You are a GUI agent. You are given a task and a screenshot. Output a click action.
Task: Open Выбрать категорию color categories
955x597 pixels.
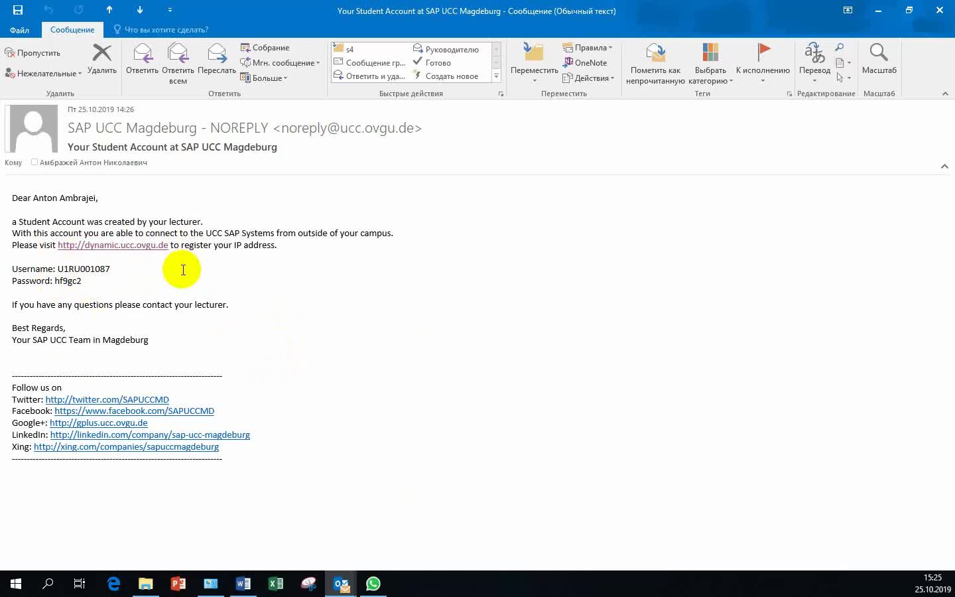[x=710, y=64]
